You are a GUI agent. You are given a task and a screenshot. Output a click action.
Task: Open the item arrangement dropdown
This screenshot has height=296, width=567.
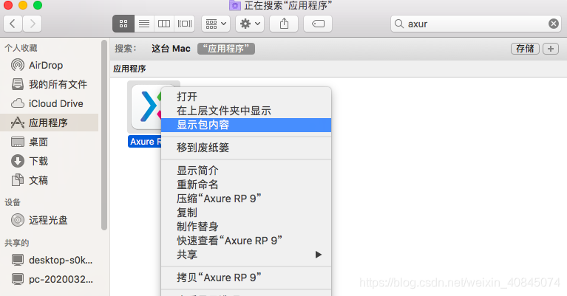point(216,24)
